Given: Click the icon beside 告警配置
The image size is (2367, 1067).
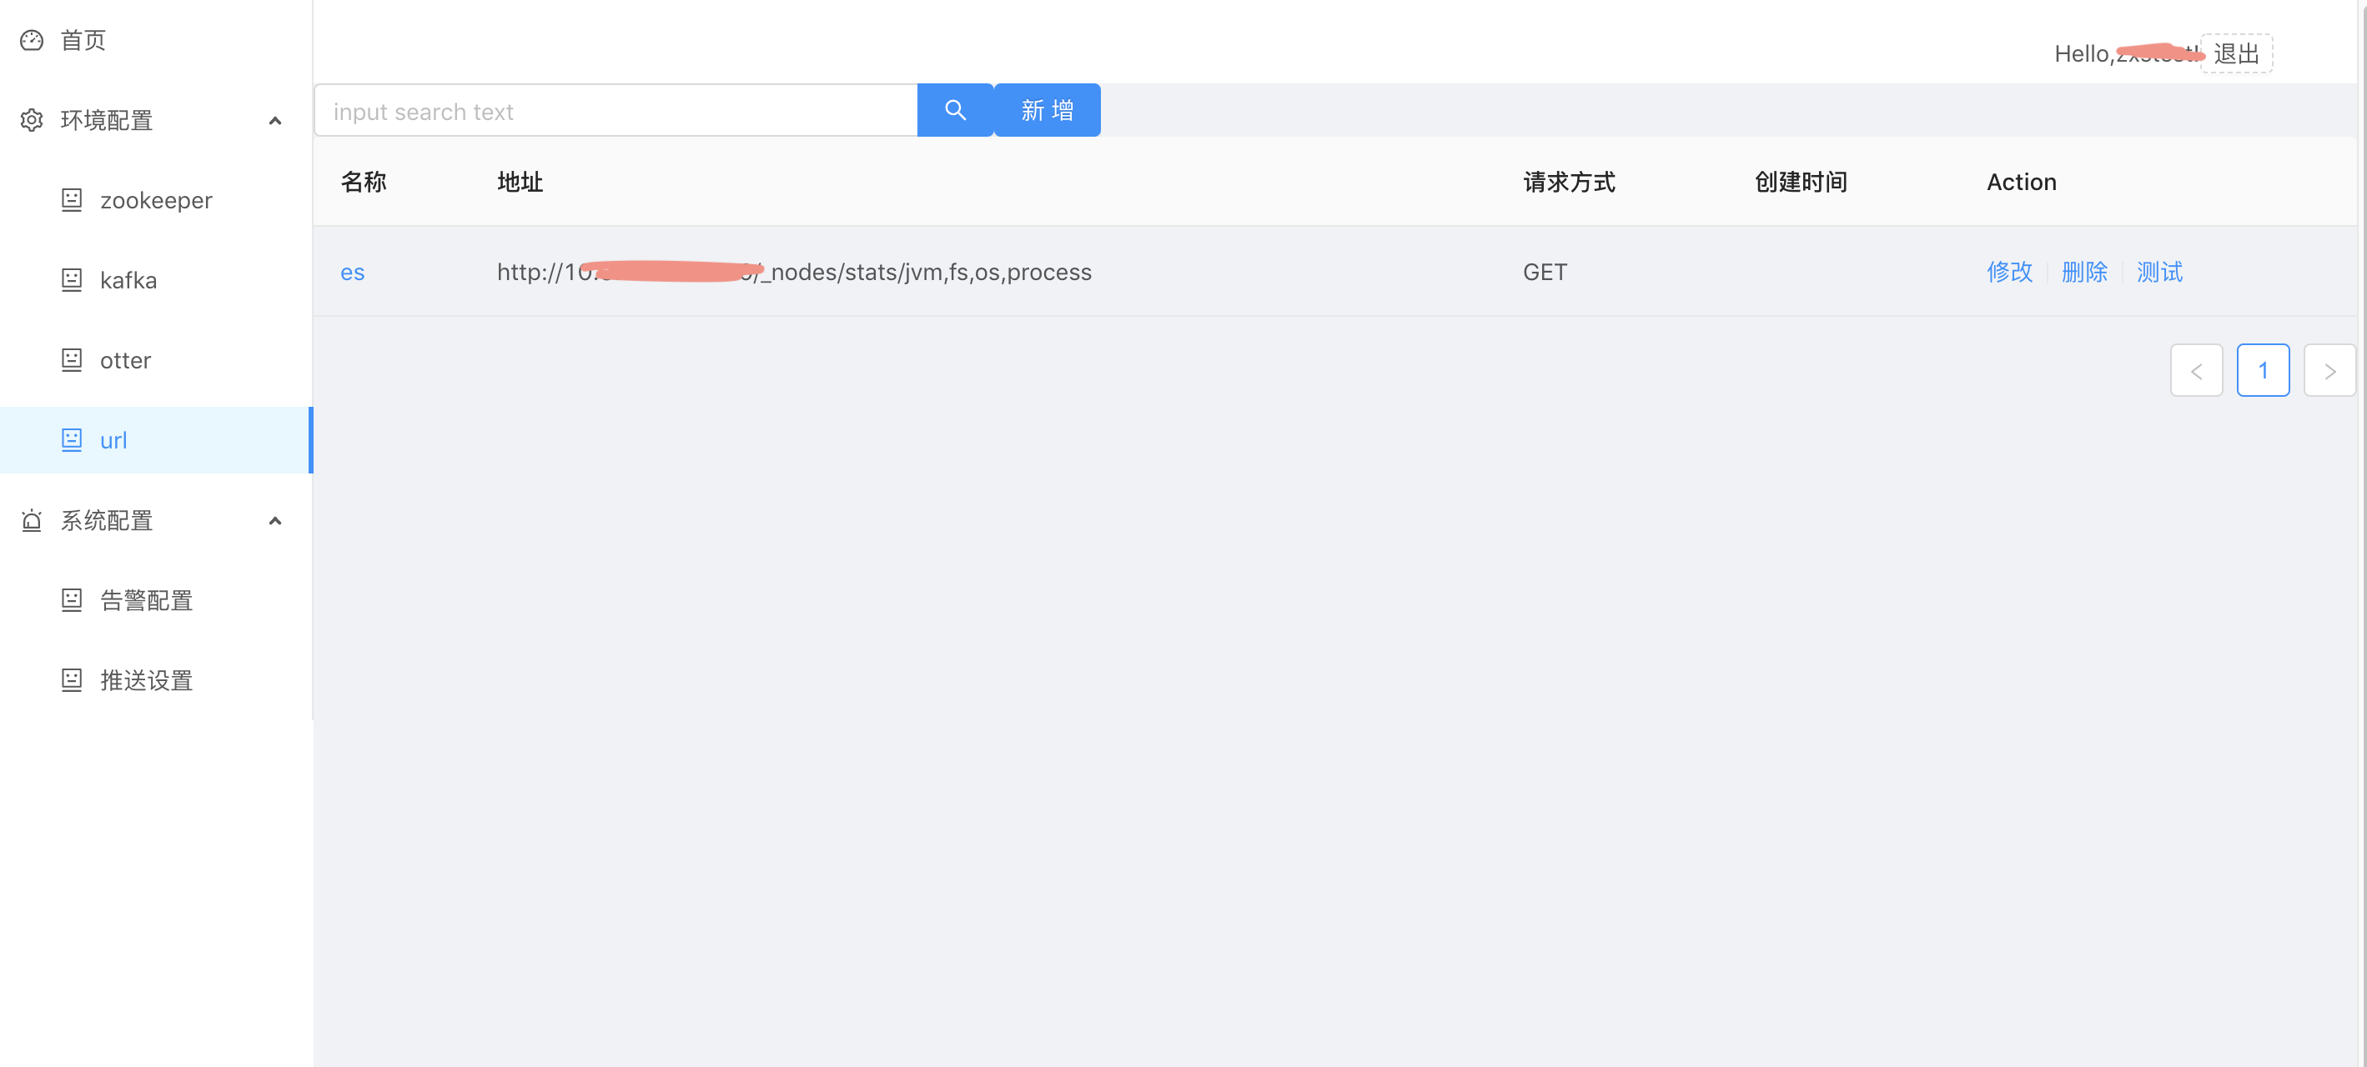Looking at the screenshot, I should 72,600.
